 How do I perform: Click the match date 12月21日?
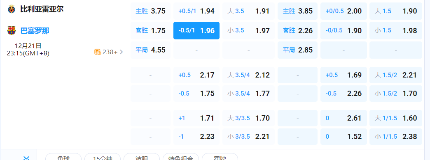coord(28,46)
